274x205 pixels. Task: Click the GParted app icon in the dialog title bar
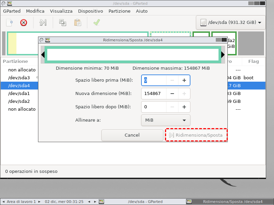click(x=48, y=40)
